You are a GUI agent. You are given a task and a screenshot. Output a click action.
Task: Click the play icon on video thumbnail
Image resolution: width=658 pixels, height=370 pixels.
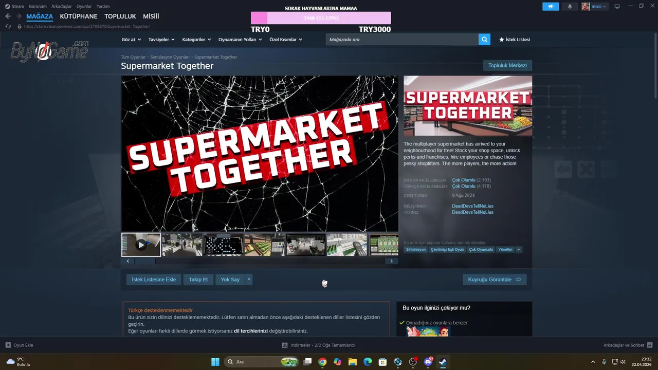tap(141, 245)
